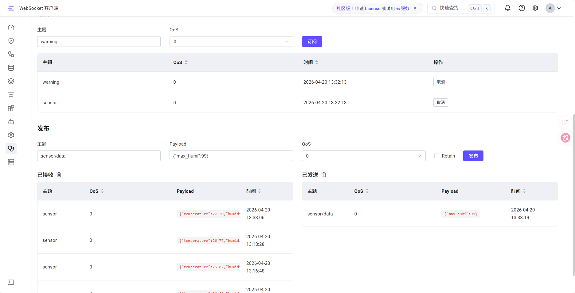Collapse the sidebar hamburger menu icon
Image resolution: width=575 pixels, height=293 pixels.
point(11,8)
